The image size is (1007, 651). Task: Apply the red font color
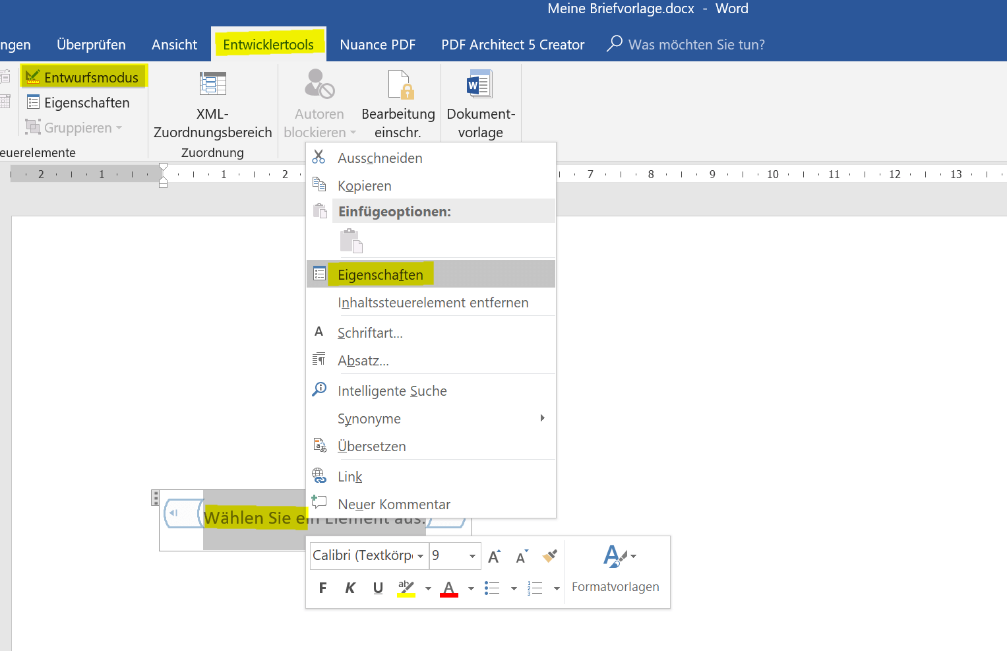click(x=449, y=588)
